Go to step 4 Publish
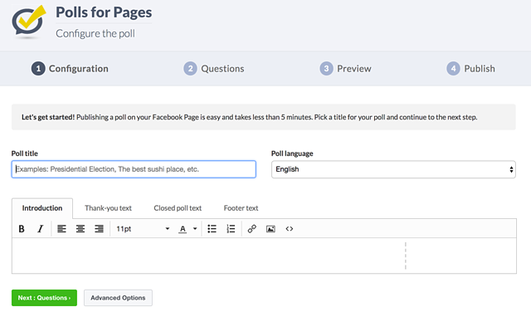 [x=470, y=69]
